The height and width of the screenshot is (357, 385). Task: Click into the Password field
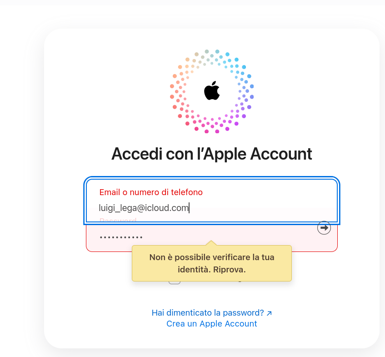[x=227, y=237]
